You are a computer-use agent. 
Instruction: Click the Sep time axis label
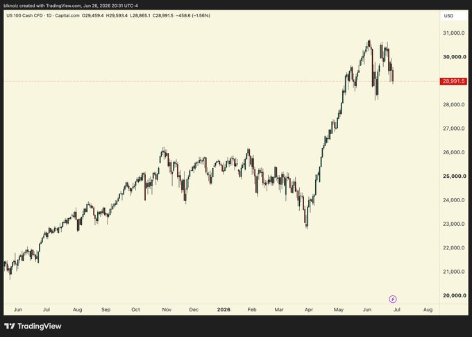point(106,310)
